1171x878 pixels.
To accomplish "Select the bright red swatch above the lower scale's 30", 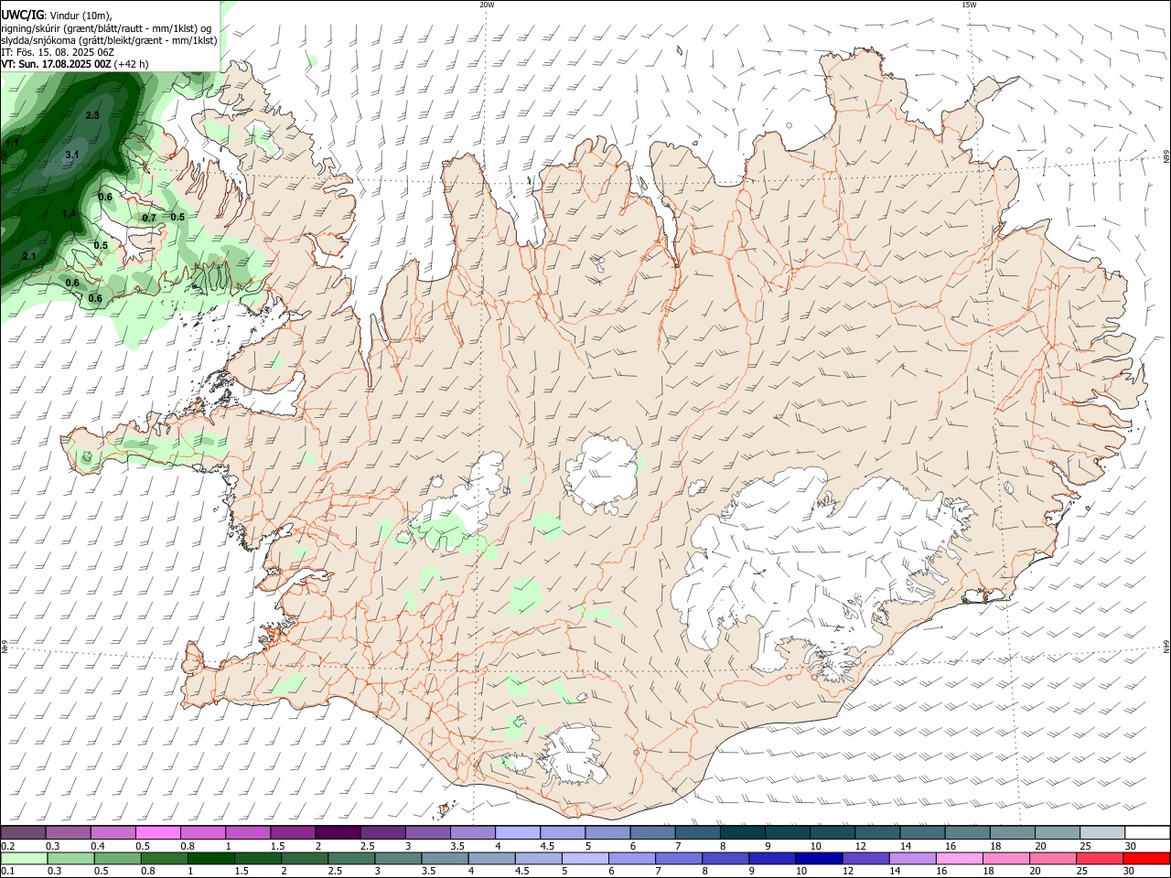I will tap(1144, 859).
